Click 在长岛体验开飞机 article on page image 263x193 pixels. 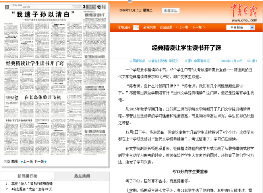pos(43,97)
